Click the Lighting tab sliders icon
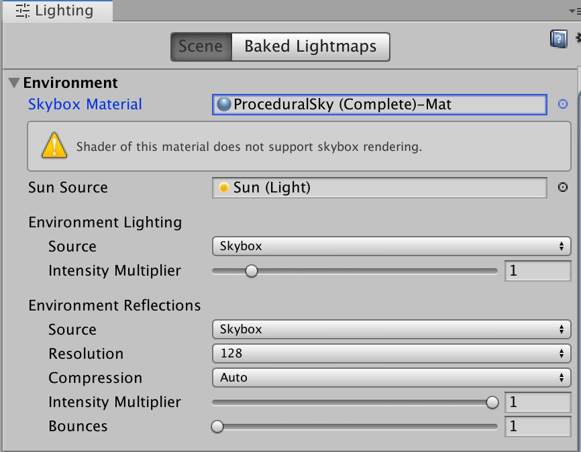The width and height of the screenshot is (581, 452). click(x=23, y=11)
